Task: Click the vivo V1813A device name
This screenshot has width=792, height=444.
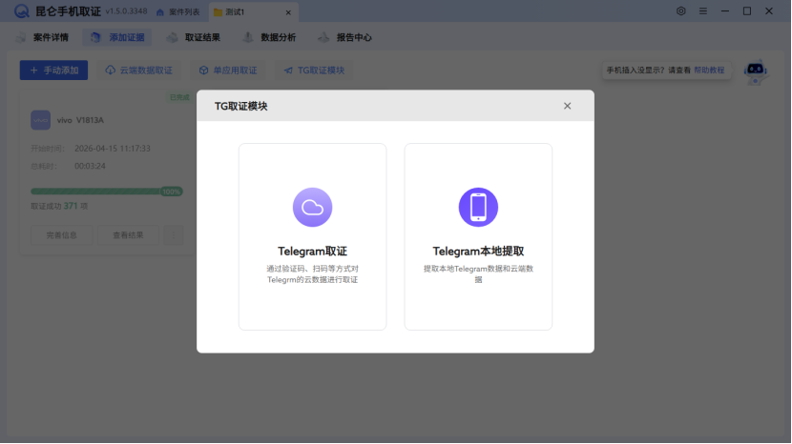Action: [80, 120]
